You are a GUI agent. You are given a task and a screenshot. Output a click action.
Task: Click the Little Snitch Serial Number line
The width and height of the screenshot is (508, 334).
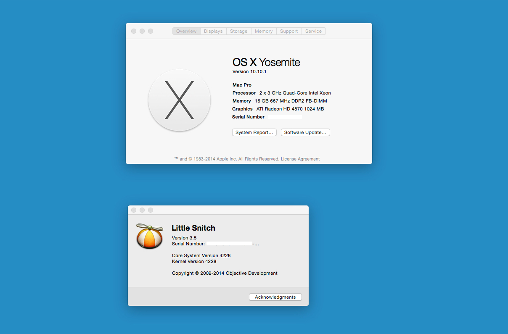point(215,244)
